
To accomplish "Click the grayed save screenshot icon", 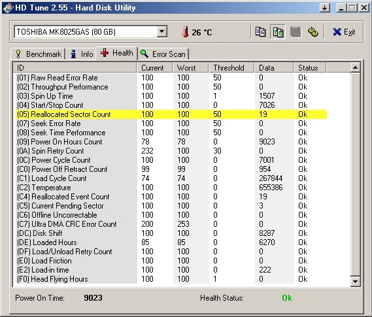I will 296,32.
